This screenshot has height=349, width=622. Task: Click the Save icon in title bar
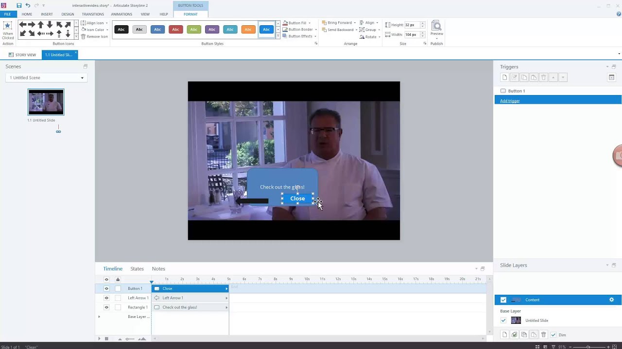[19, 5]
